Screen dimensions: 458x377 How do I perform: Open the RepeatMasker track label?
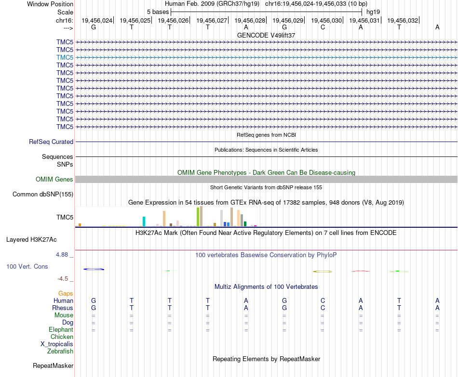[53, 365]
